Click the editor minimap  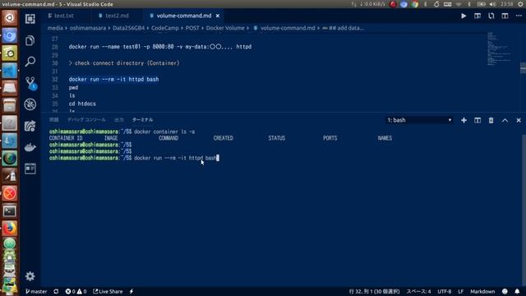[499, 49]
